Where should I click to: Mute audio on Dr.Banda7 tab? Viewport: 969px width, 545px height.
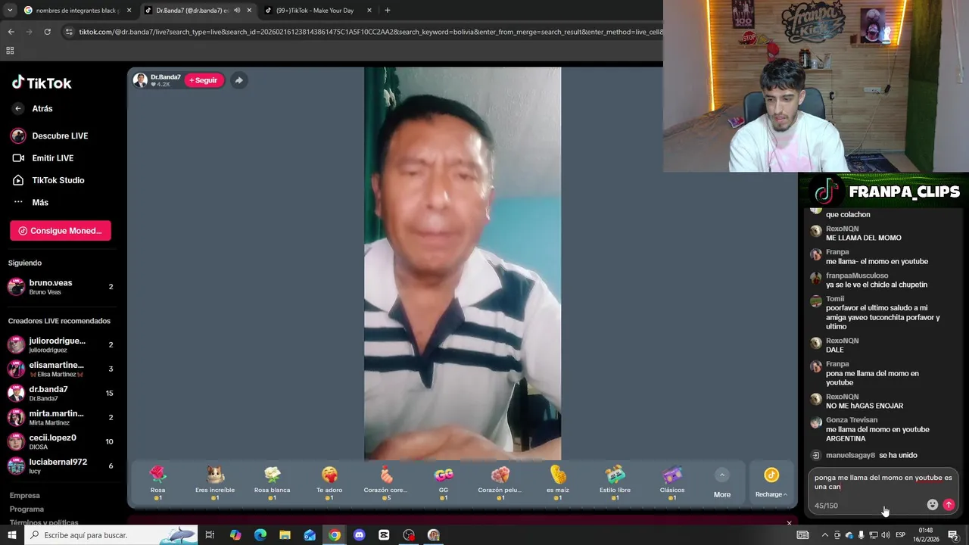237,11
